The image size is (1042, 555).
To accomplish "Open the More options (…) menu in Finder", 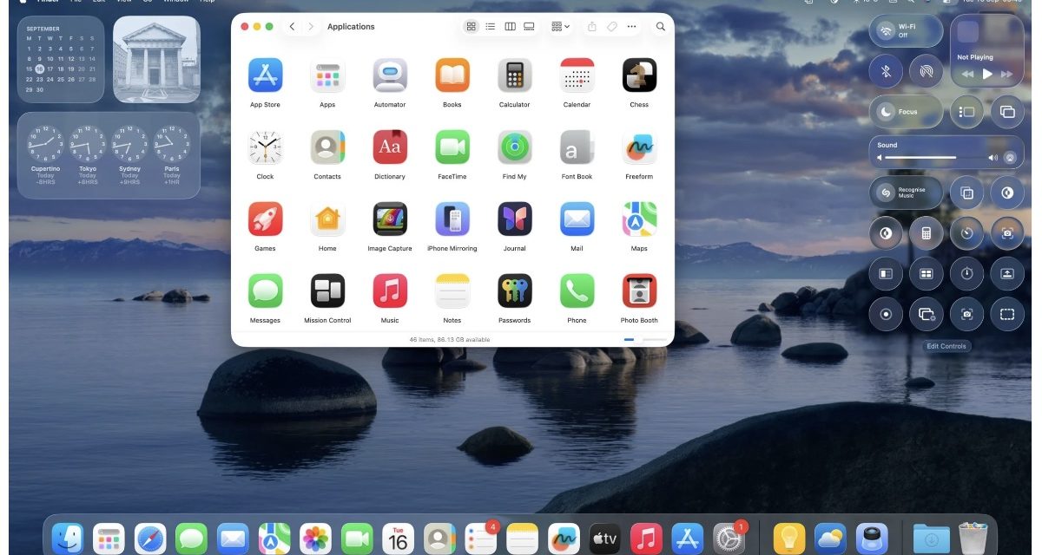I will 631,26.
